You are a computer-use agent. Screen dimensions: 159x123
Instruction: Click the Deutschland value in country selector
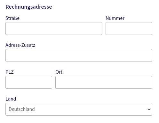click(x=22, y=109)
